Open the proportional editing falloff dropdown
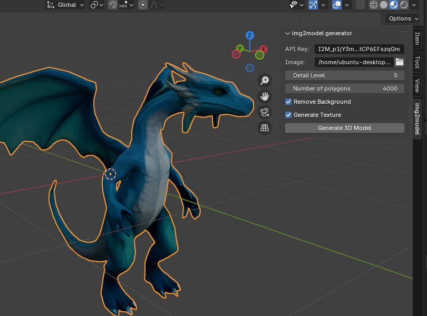427x316 pixels. (x=157, y=5)
